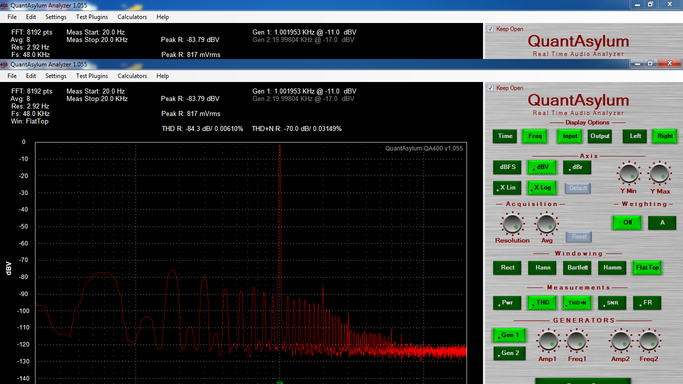Image resolution: width=683 pixels, height=384 pixels.
Task: Click the Y Min knob
Action: coord(628,173)
